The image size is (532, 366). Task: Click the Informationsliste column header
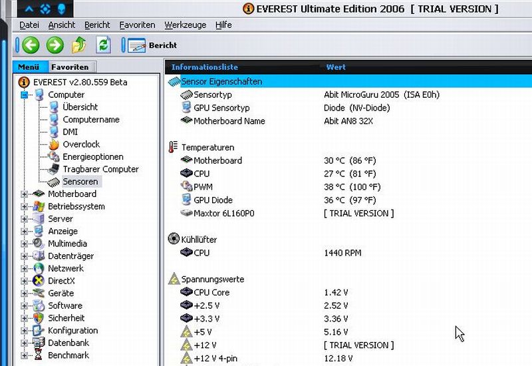(205, 67)
